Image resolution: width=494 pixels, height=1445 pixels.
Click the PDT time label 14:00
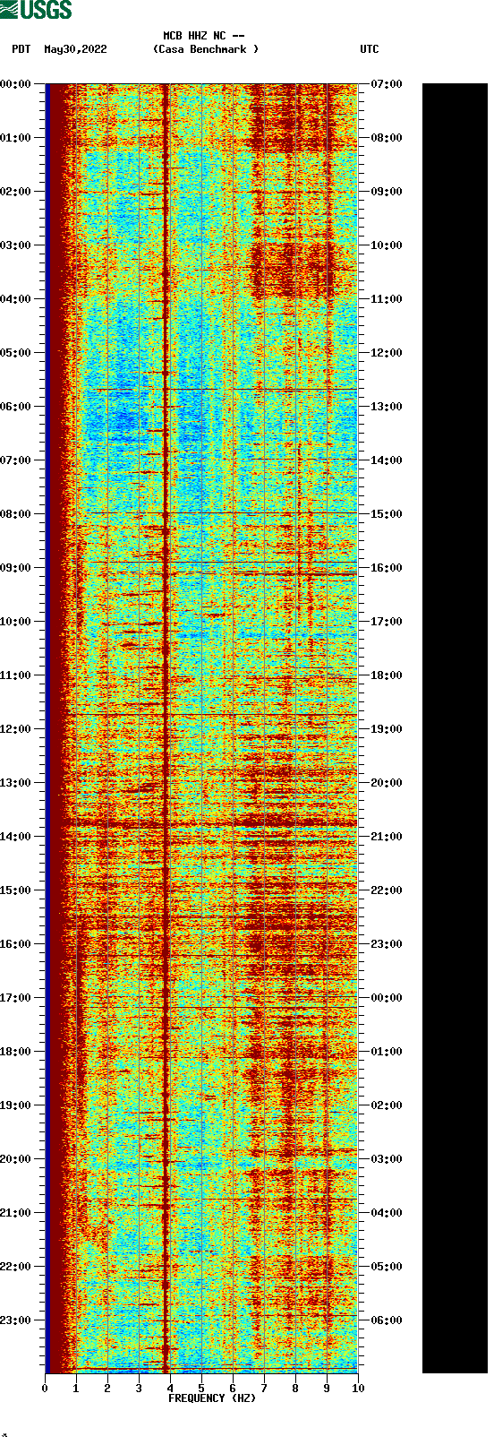tap(16, 837)
